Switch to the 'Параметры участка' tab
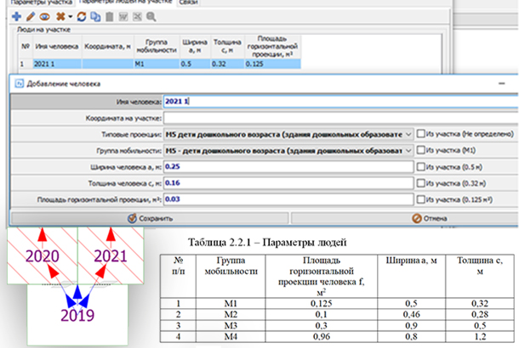Image resolution: width=519 pixels, height=348 pixels. [x=34, y=3]
